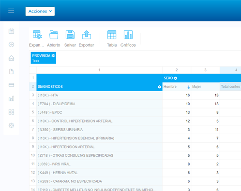241x191 pixels.
Task: Select the (K449) - HERNIA HIATAL row
Action: coord(99,173)
